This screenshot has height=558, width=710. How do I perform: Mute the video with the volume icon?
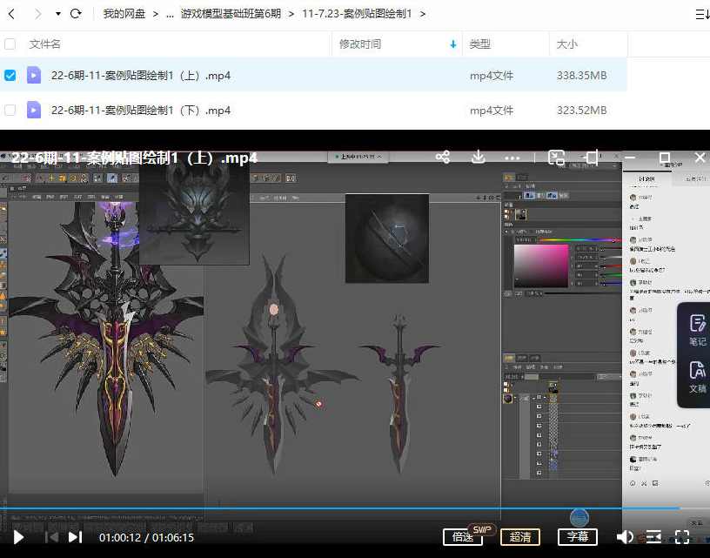(x=625, y=538)
